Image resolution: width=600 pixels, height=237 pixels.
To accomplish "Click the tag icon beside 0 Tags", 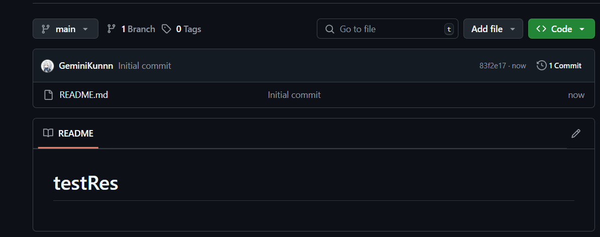I will 166,29.
